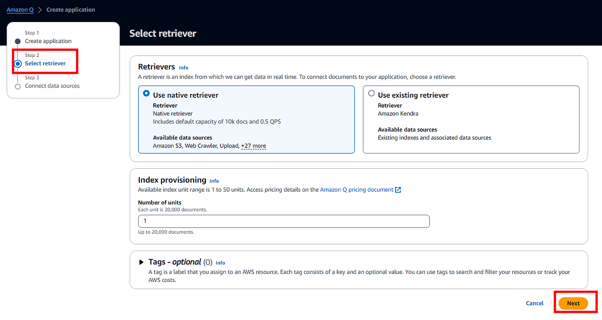Click 'Existing indexes and associated data sources' text
Viewport: 602px width, 320px height.
coord(435,138)
